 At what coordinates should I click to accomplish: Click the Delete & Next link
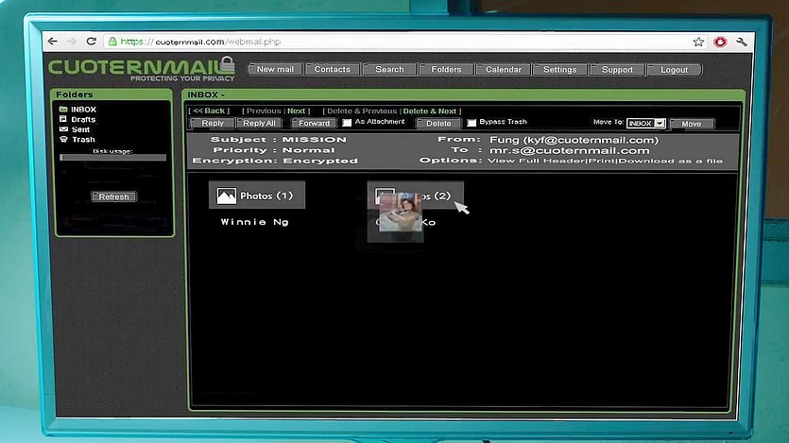click(430, 111)
